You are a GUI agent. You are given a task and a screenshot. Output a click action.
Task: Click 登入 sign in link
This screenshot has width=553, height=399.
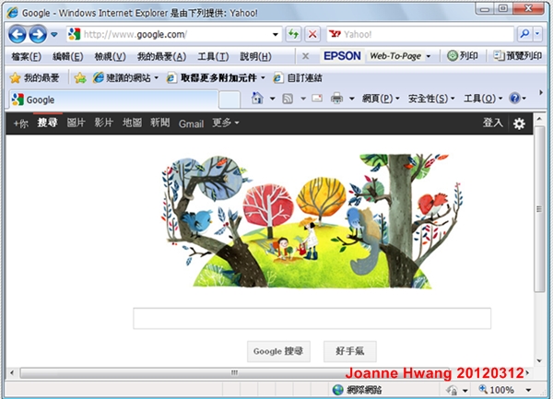click(493, 123)
